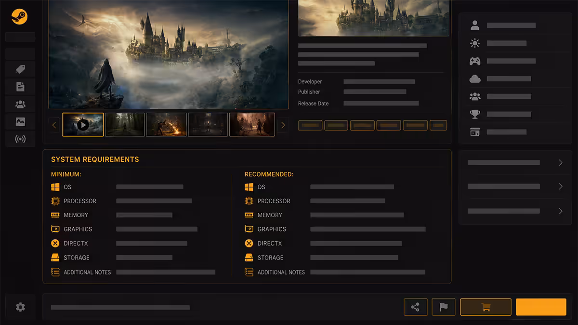Click Windows icon beside Minimum OS

55,187
